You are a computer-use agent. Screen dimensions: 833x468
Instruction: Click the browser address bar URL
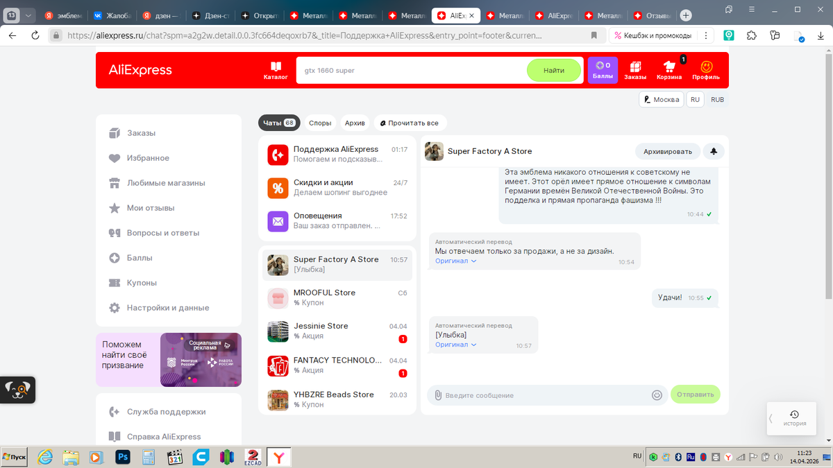click(305, 35)
